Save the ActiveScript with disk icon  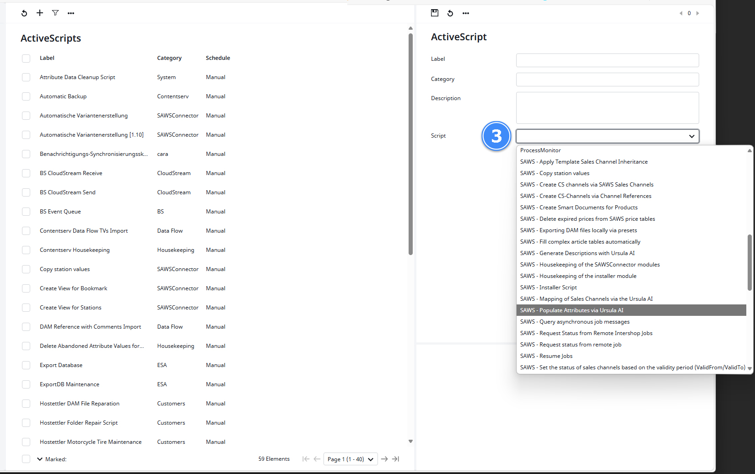click(x=435, y=13)
